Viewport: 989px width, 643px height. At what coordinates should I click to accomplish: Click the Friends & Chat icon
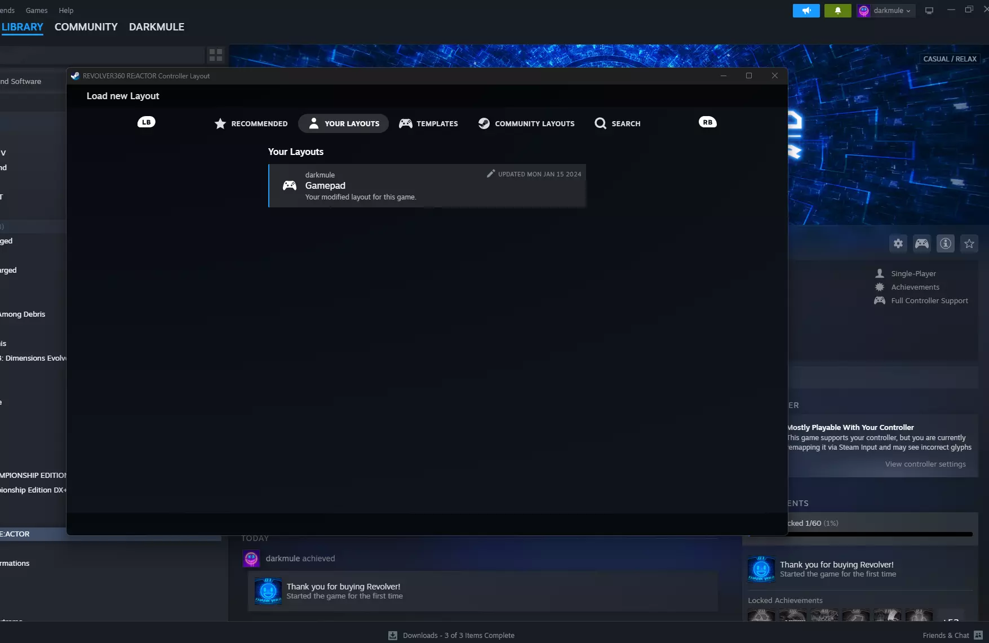click(x=978, y=636)
